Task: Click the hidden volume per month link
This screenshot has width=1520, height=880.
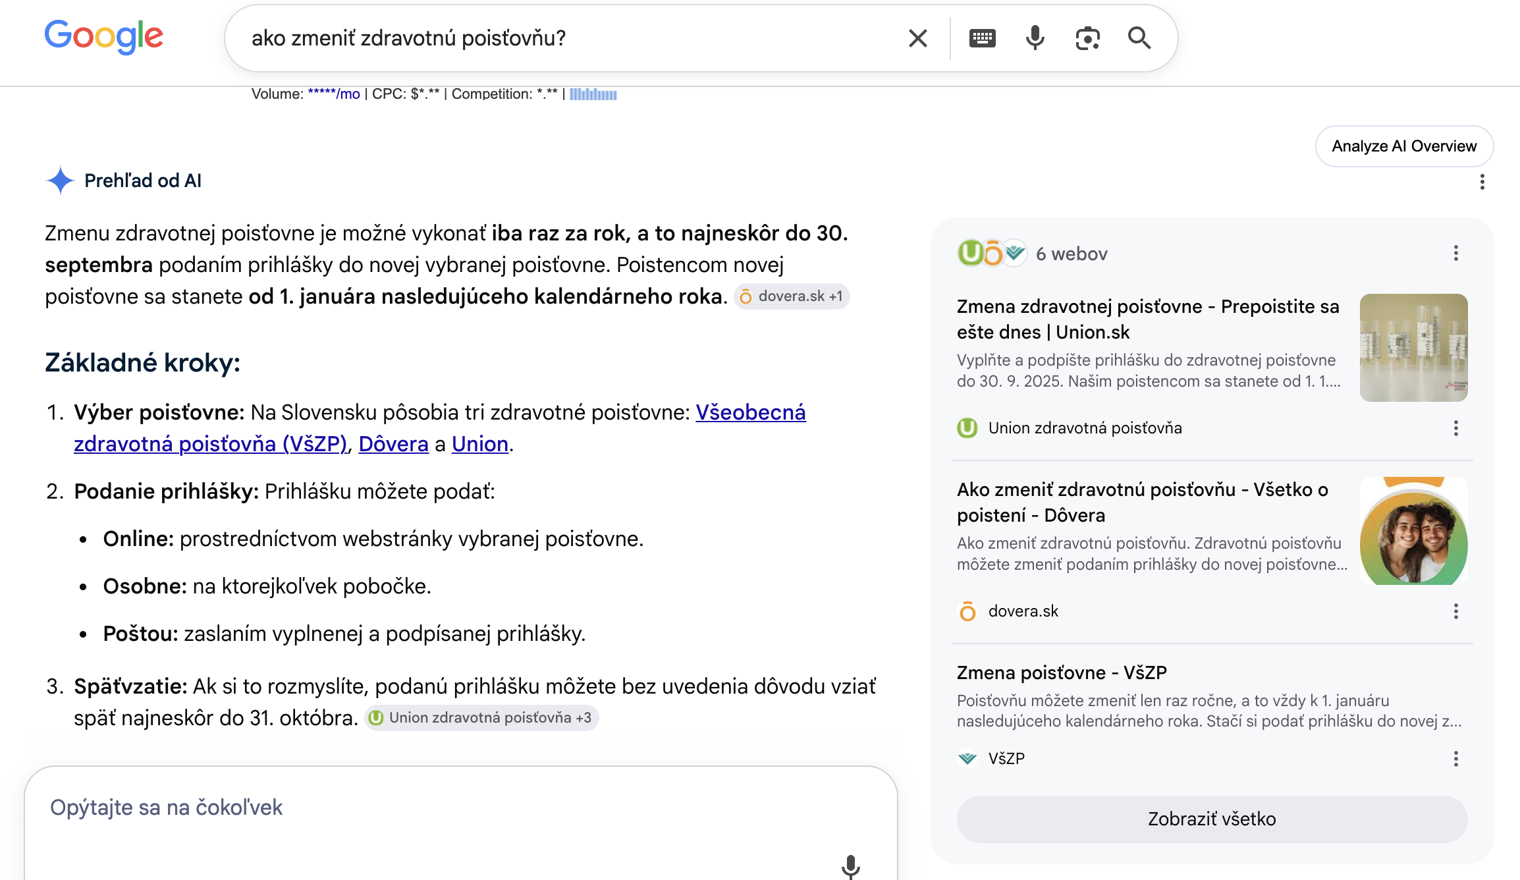Action: (x=334, y=94)
